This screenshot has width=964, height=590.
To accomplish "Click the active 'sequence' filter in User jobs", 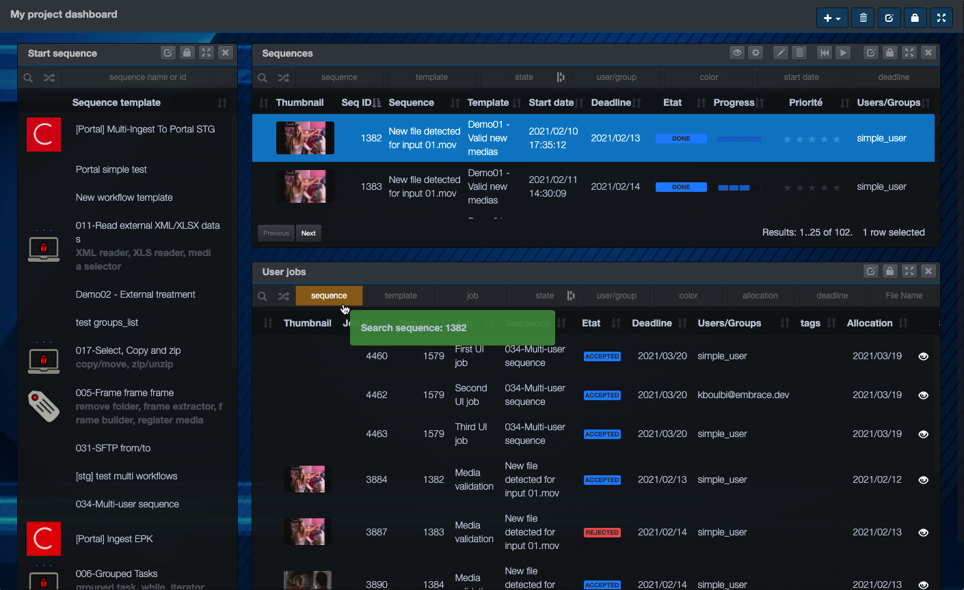I will point(329,296).
